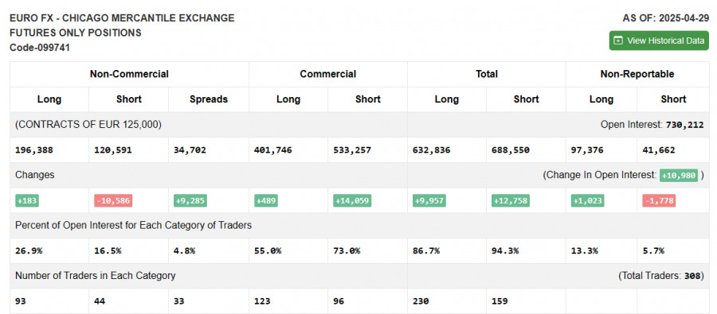
Task: Click the +9,285 spreads change badge
Action: 190,201
